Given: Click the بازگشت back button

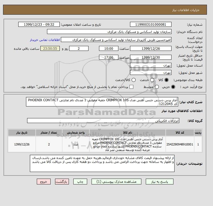Looking at the screenshot, I should click(x=62, y=182).
